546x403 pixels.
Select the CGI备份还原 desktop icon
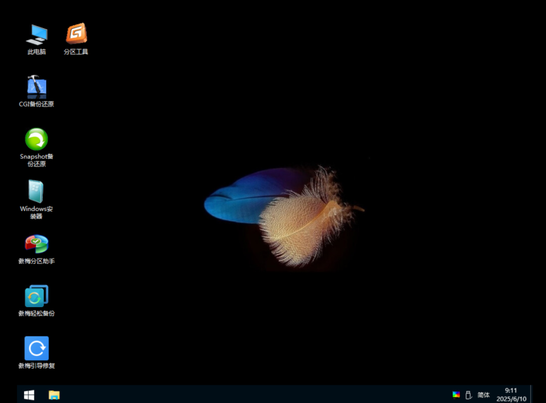[x=37, y=91]
